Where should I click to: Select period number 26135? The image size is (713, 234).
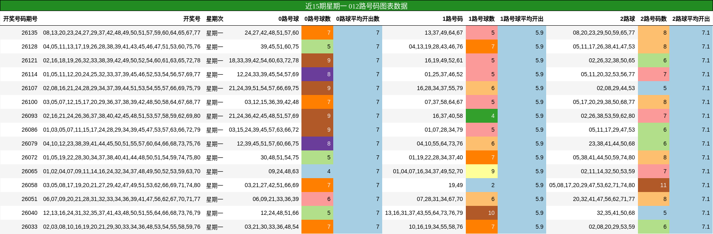coord(29,33)
